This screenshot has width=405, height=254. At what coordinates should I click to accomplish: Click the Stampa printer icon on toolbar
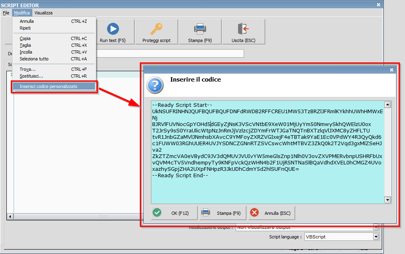point(200,28)
